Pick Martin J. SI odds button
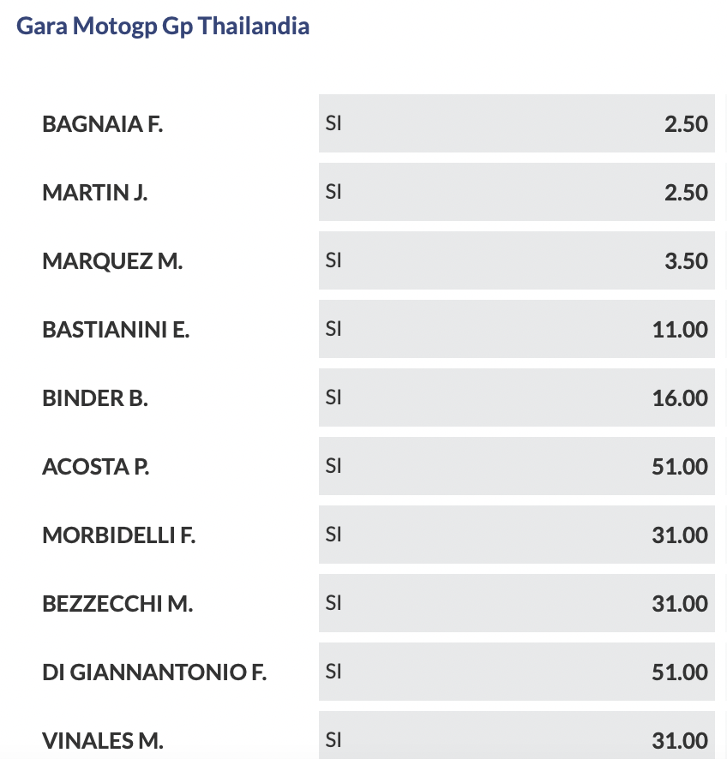This screenshot has height=759, width=727. click(516, 192)
